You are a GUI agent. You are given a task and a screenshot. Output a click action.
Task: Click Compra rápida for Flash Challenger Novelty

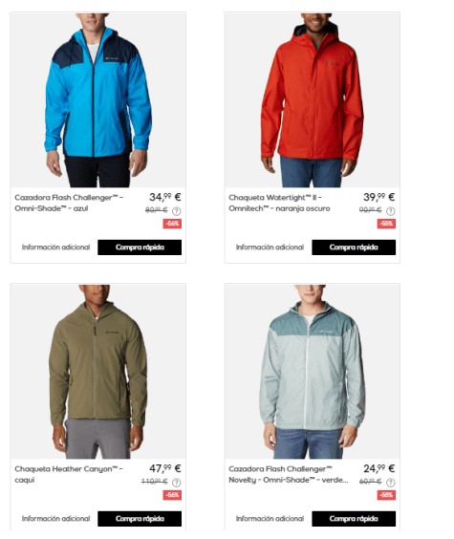point(354,519)
